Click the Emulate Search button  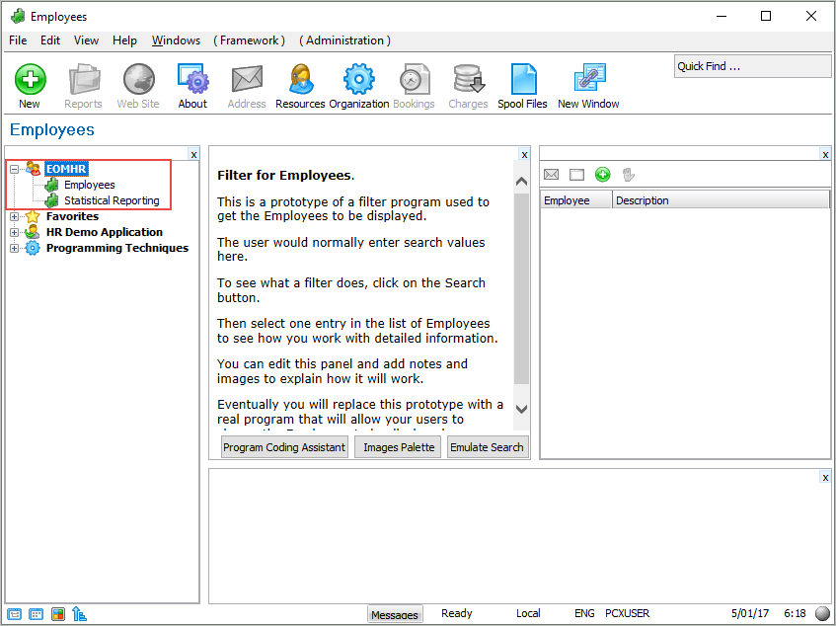point(487,447)
